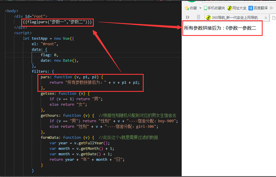Viewport: 276px width, 177px height.
Task: Click the sidebar toggle icon left of tabs
Action: click(188, 17)
